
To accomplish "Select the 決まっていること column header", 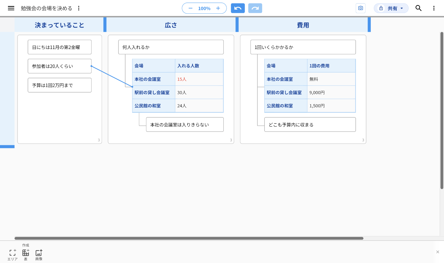I will 59,25.
